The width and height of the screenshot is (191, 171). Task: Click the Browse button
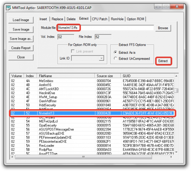pyautogui.click(x=163, y=28)
